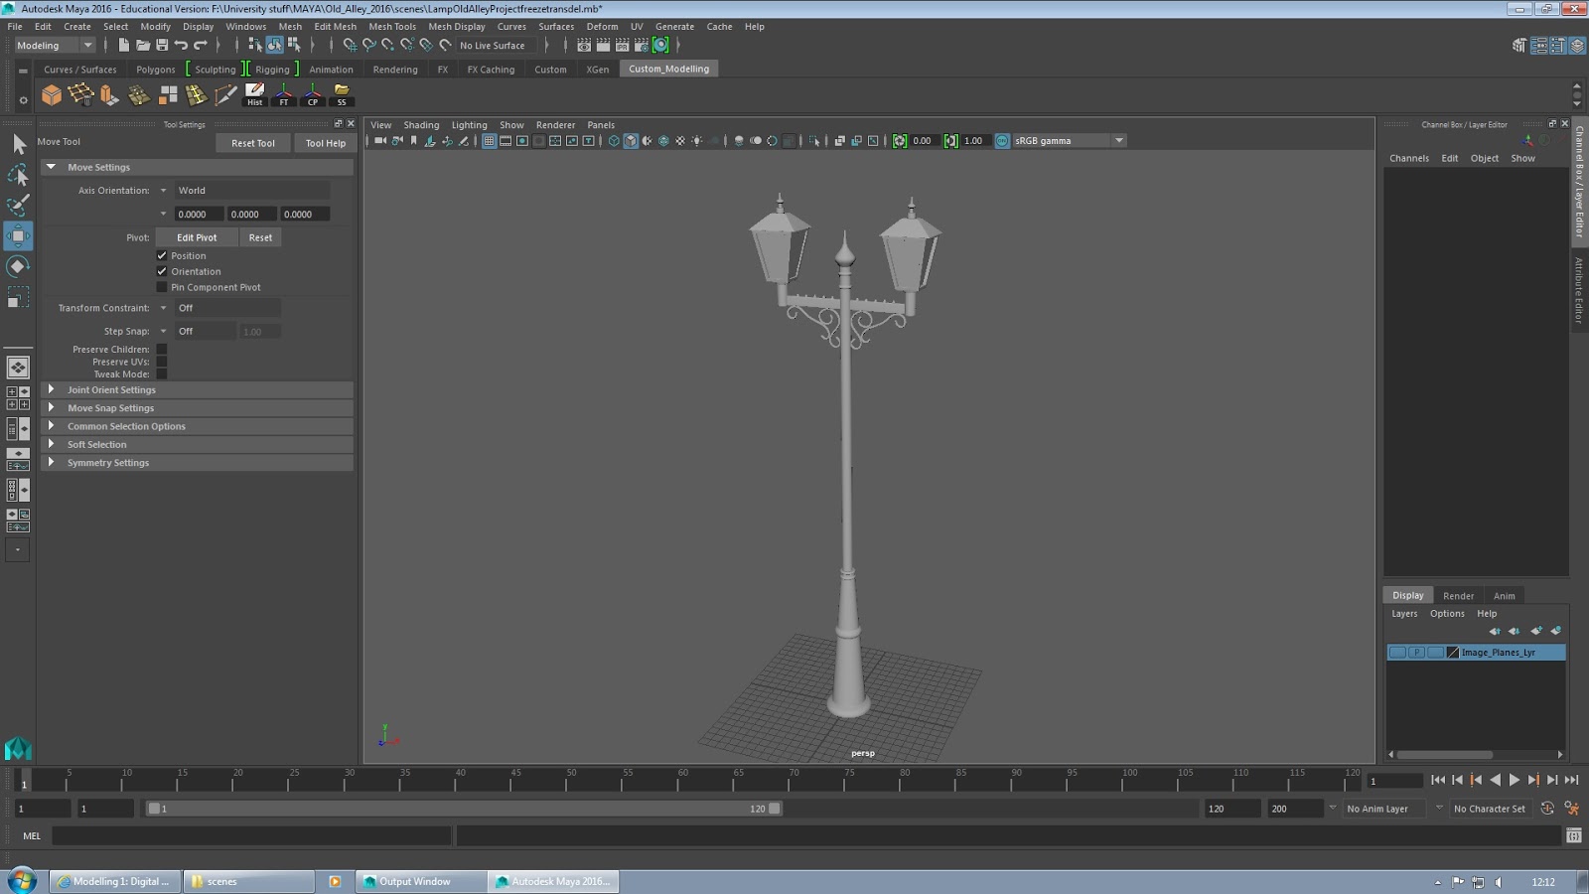This screenshot has width=1589, height=894.
Task: Activate the Hist shelf button
Action: click(x=255, y=94)
